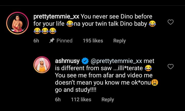This screenshot has width=185, height=111.
Task: Click the 6h timestamp on ashmusy's reply
Action: [58, 99]
